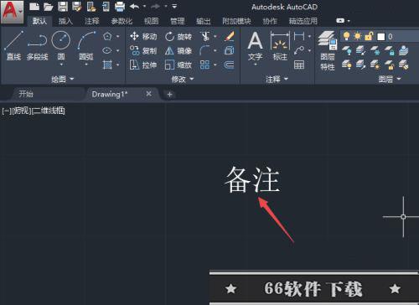Expand the Draw (绘图) panel
The width and height of the screenshot is (419, 305).
coord(63,80)
